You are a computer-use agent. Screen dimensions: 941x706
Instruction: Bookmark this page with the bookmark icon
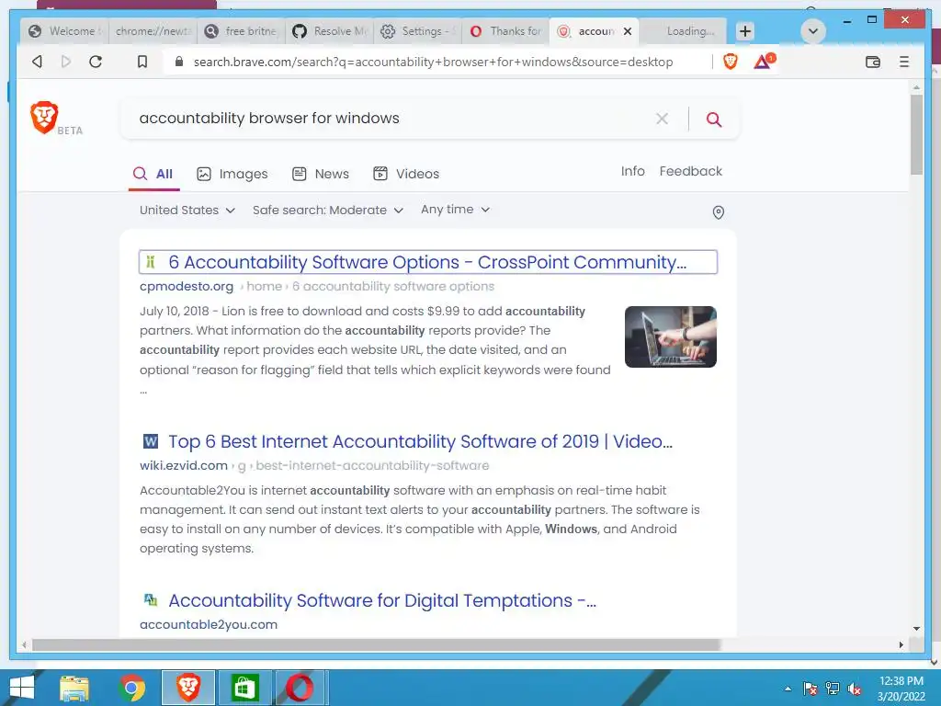[x=142, y=62]
